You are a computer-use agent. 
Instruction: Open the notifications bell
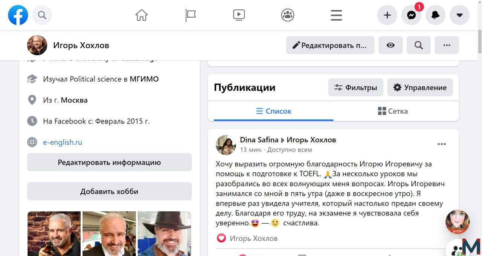(x=435, y=15)
